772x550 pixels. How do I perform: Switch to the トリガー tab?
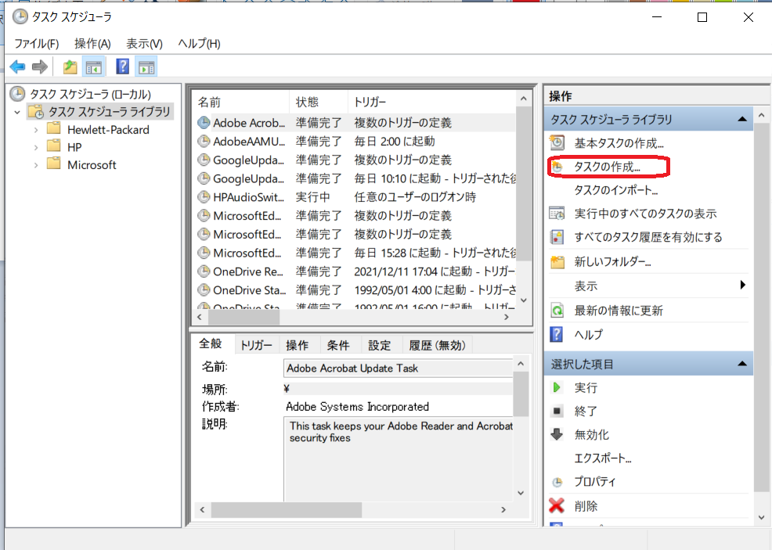pos(256,345)
